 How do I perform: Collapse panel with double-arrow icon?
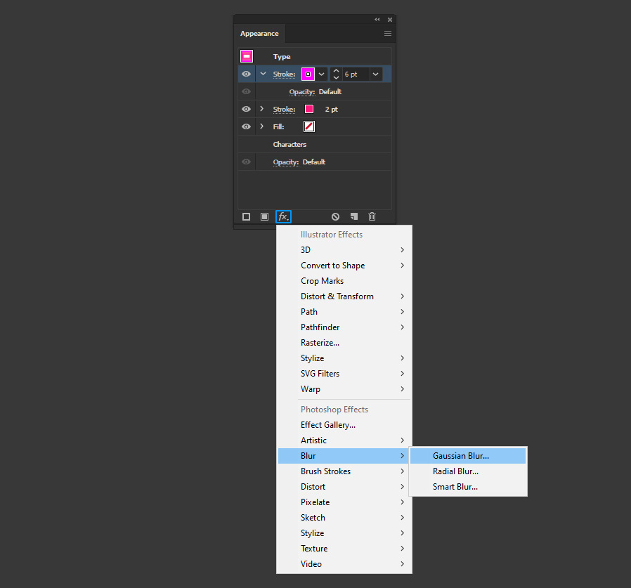377,19
